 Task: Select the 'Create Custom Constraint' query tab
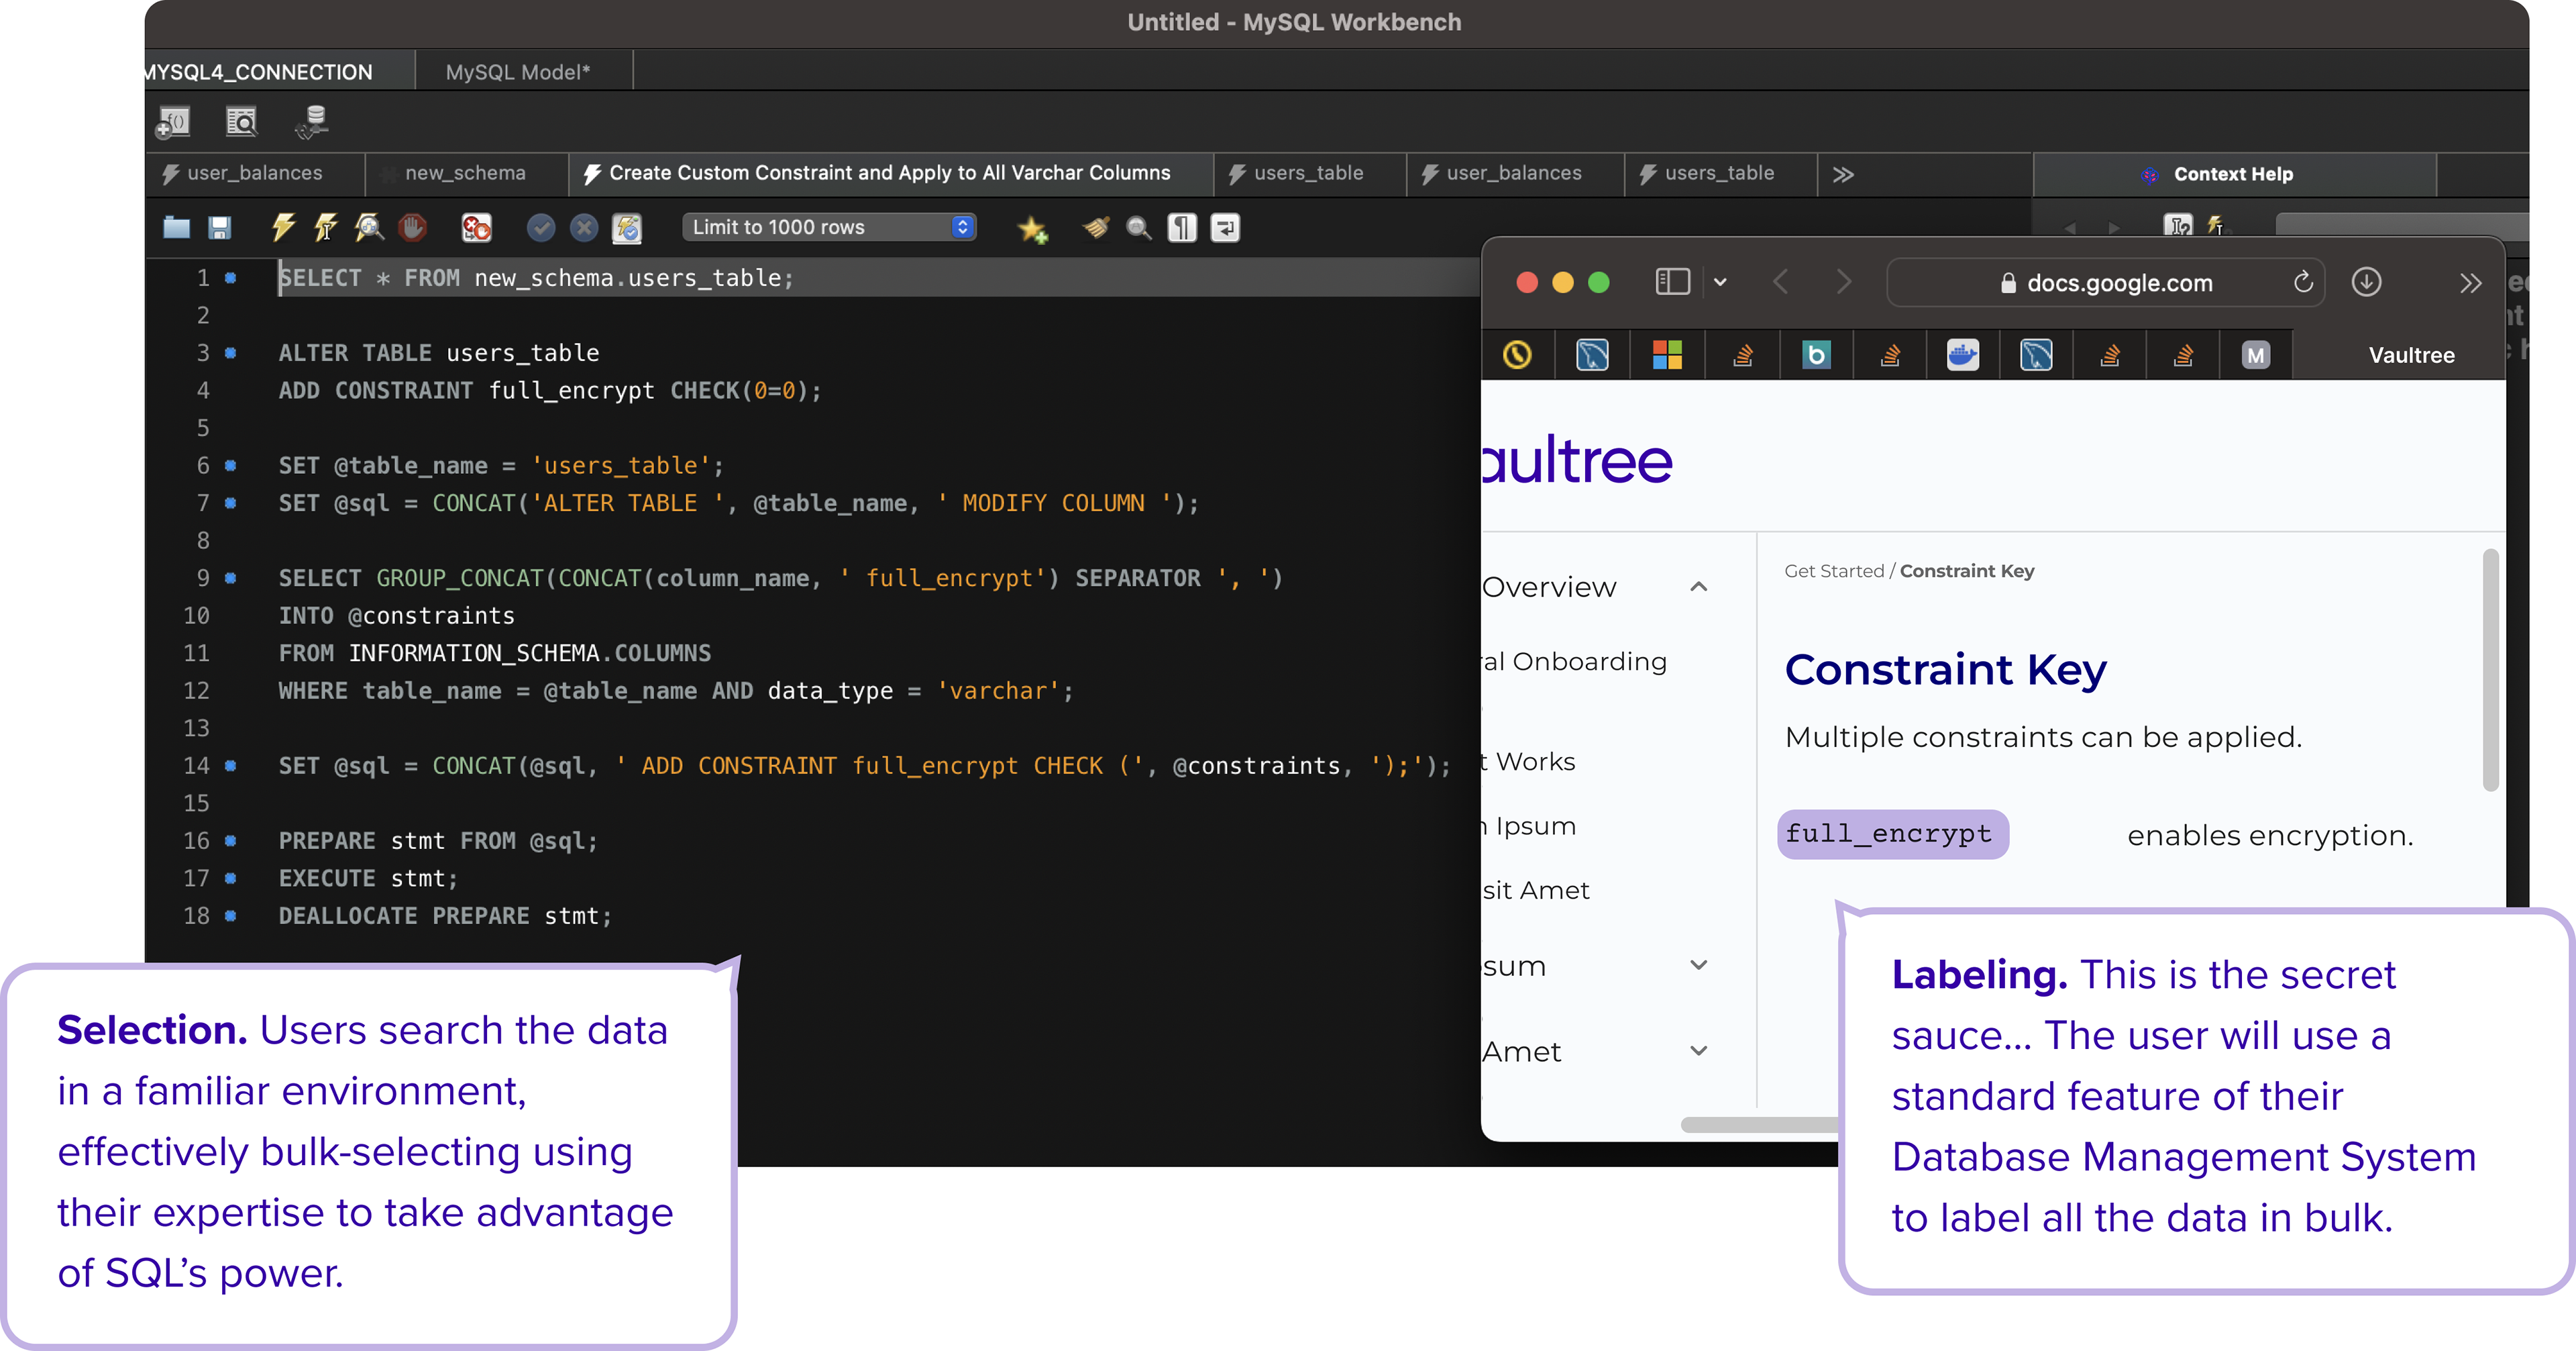[x=890, y=173]
